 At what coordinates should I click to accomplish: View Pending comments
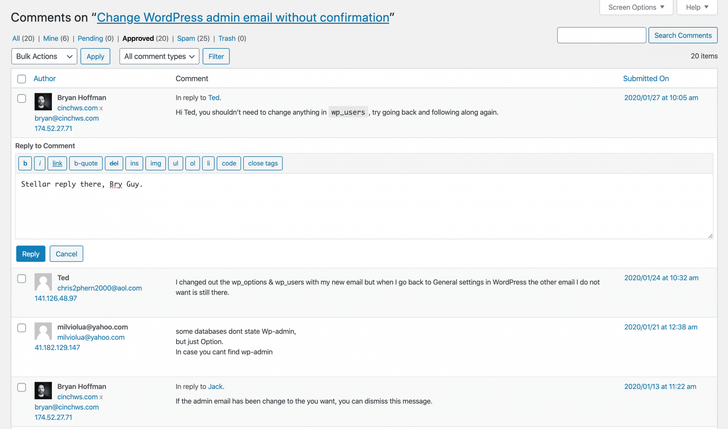click(90, 38)
